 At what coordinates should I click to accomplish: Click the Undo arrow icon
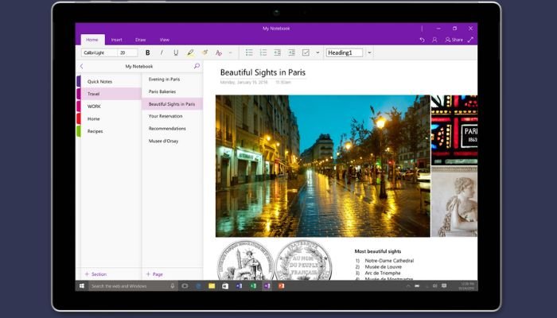pos(422,40)
